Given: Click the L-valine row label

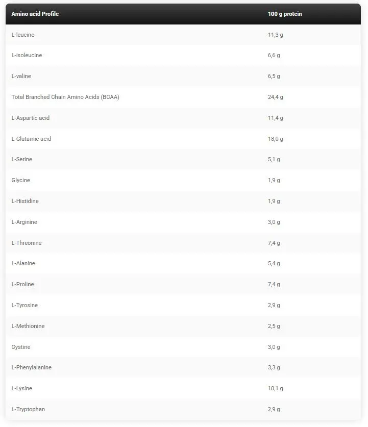Looking at the screenshot, I should [x=21, y=76].
